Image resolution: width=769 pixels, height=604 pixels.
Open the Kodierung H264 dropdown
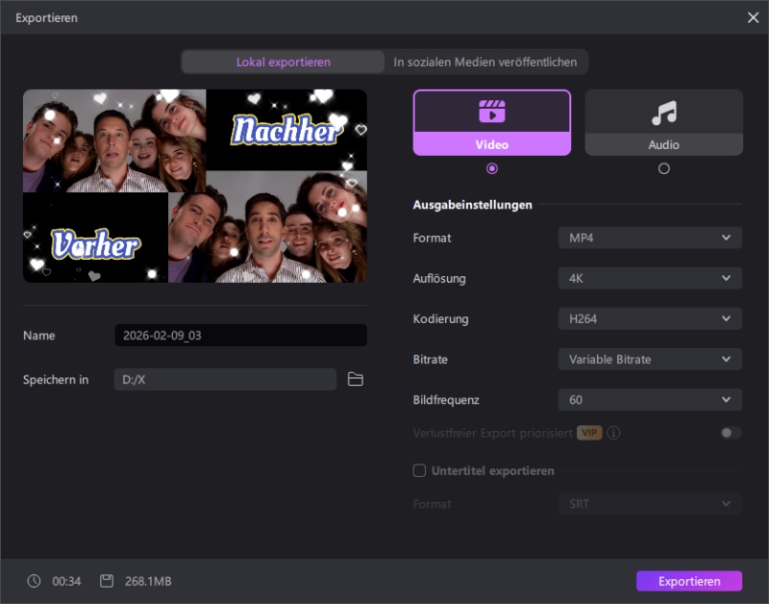pos(650,318)
